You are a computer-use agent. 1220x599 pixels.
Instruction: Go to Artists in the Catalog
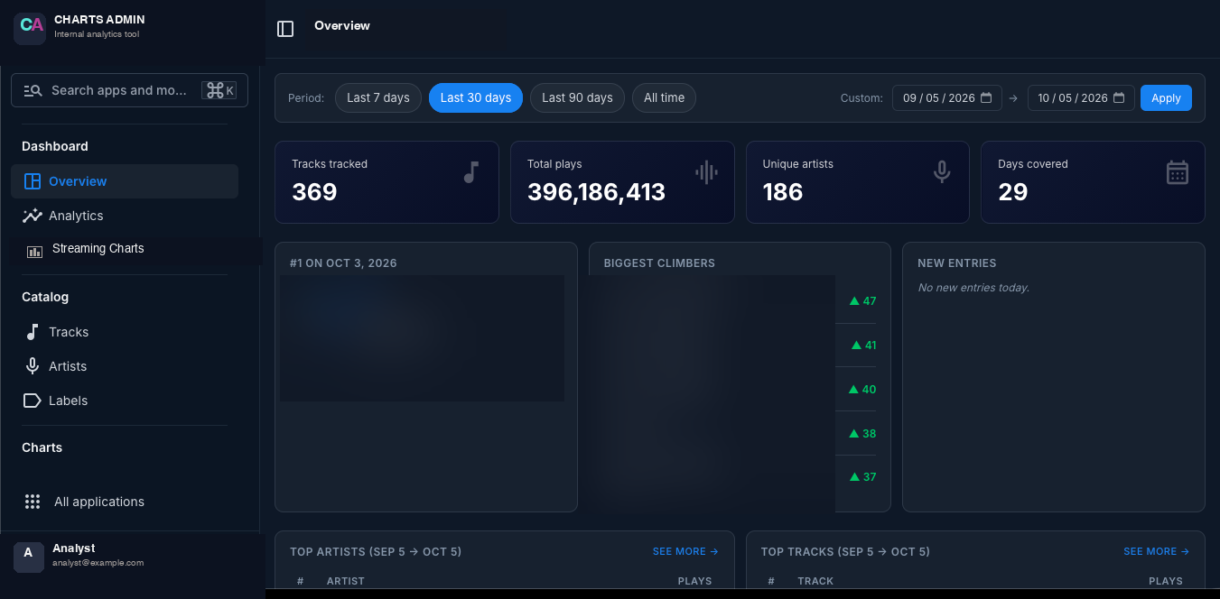click(x=125, y=366)
